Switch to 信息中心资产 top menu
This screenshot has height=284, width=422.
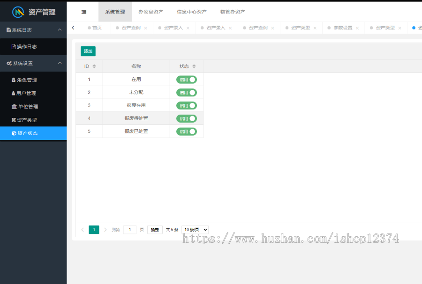tap(192, 12)
